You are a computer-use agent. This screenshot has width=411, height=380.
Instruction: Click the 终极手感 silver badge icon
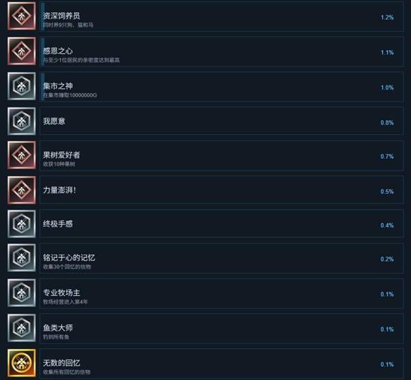21,224
